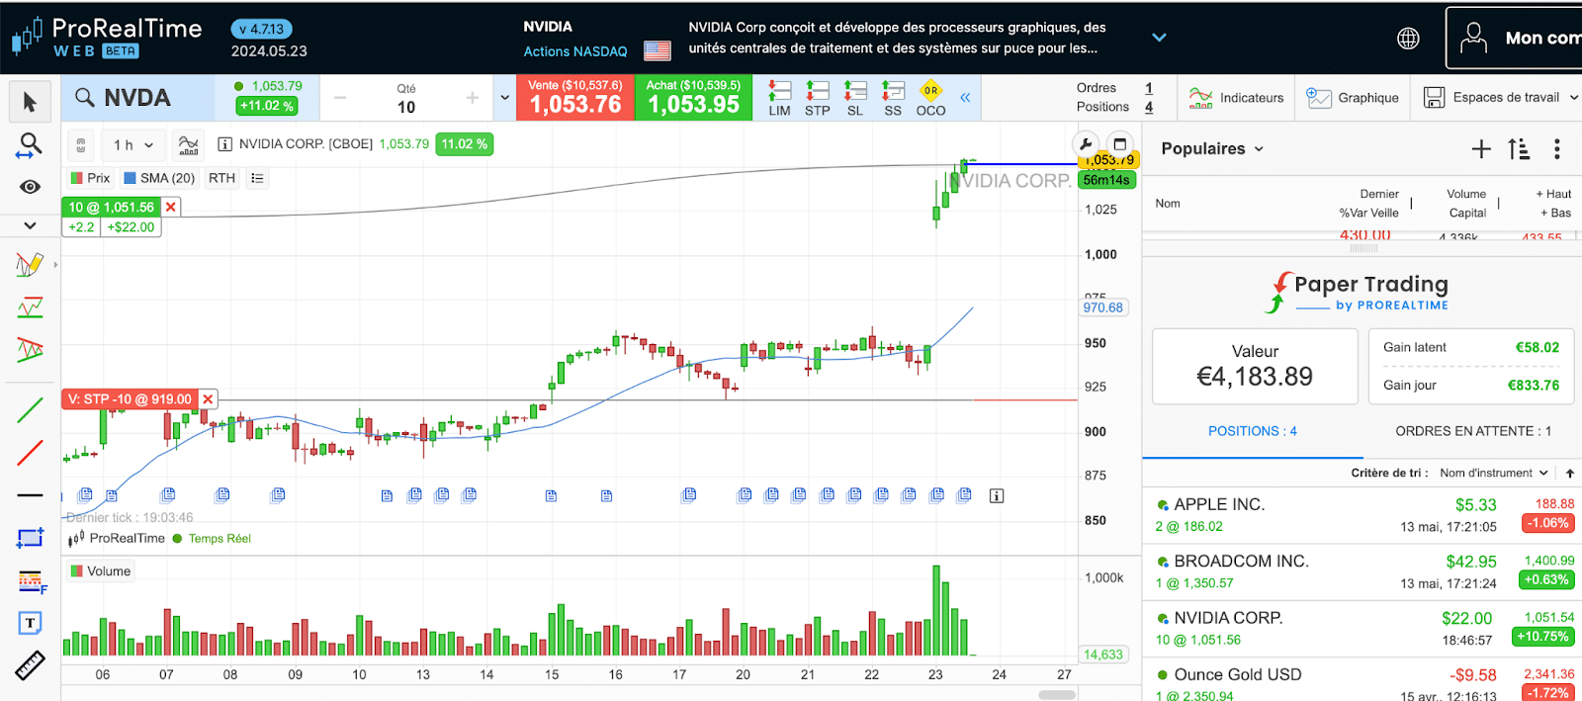Pick the green trend line tool
The image size is (1582, 701).
pyautogui.click(x=30, y=409)
